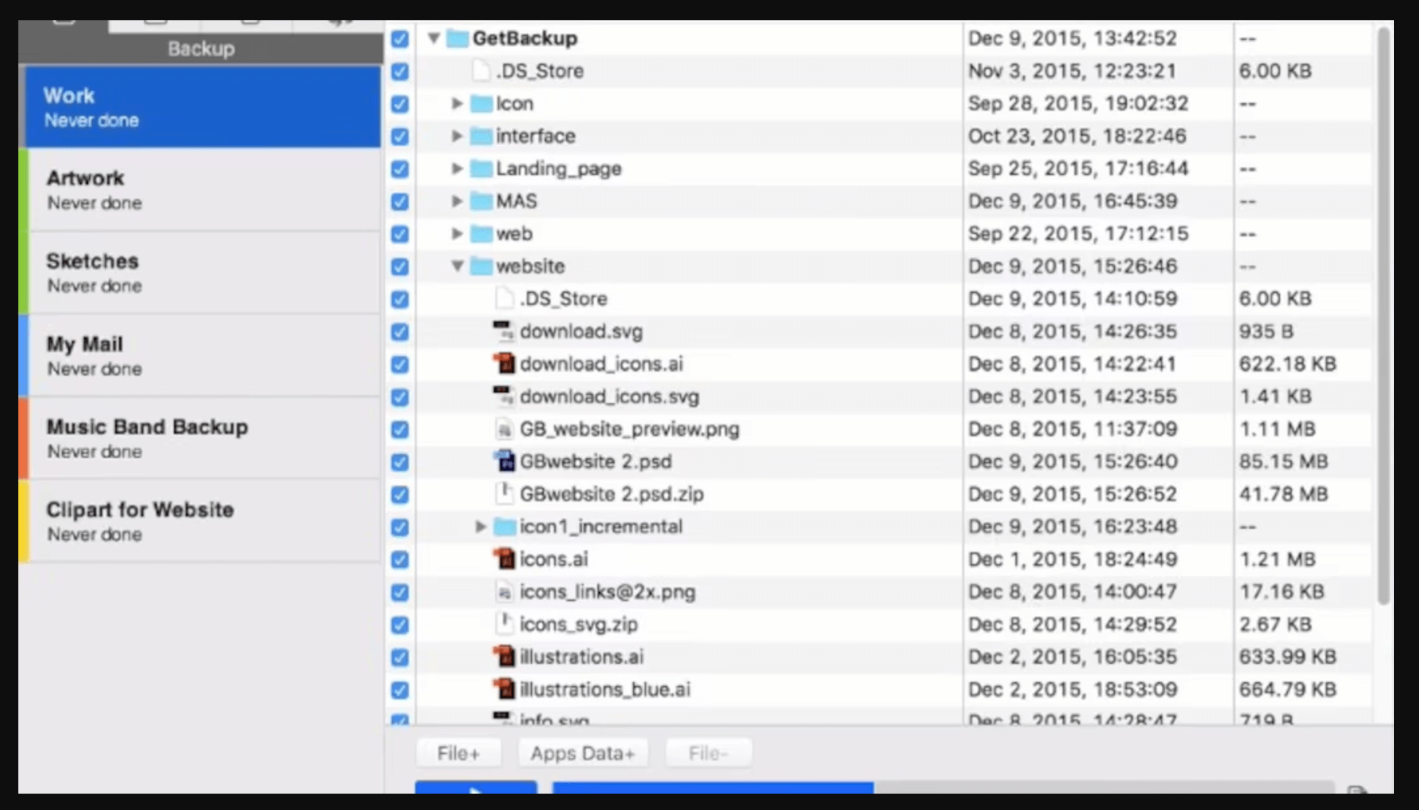Click the File+ button

click(459, 753)
